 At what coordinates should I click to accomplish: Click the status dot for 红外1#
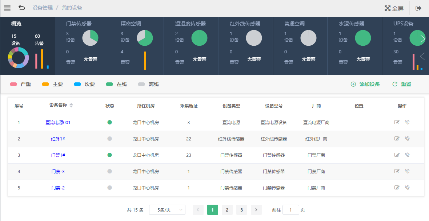[x=110, y=139]
